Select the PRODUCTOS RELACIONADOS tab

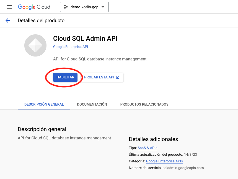coord(144,104)
